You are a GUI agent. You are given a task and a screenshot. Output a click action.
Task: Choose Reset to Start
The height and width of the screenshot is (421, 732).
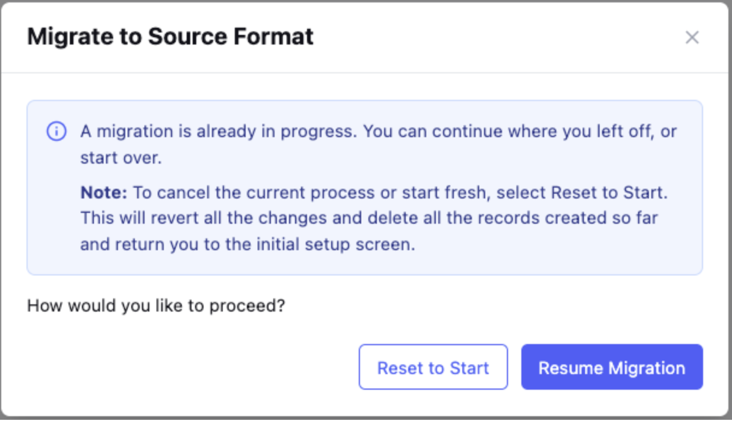(x=433, y=367)
